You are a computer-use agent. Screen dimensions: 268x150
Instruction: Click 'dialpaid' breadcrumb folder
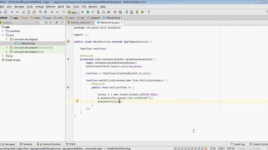pyautogui.click(x=93, y=17)
